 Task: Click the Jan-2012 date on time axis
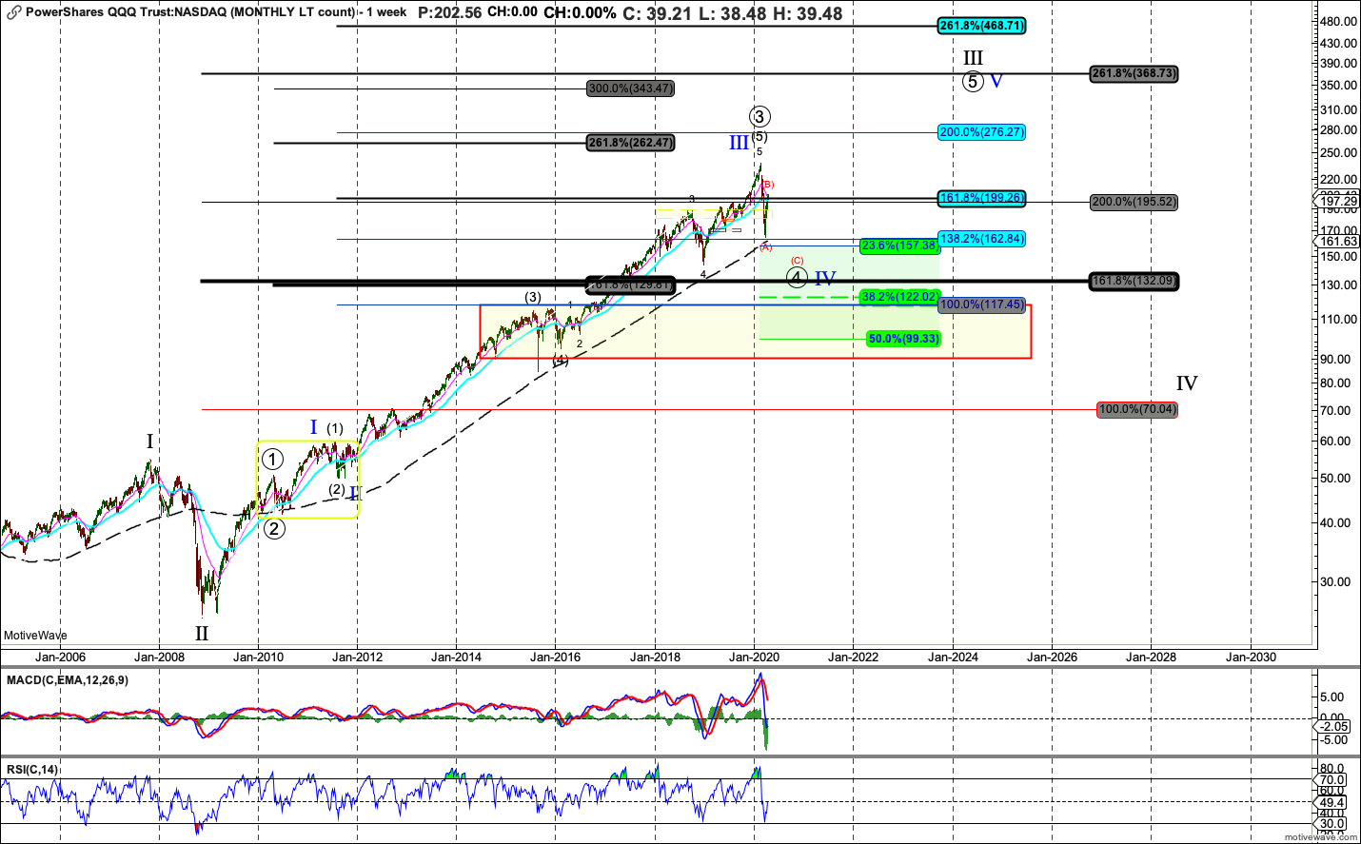357,657
